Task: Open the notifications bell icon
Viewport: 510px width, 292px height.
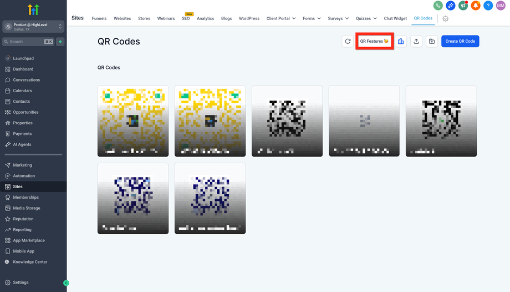Action: click(476, 6)
